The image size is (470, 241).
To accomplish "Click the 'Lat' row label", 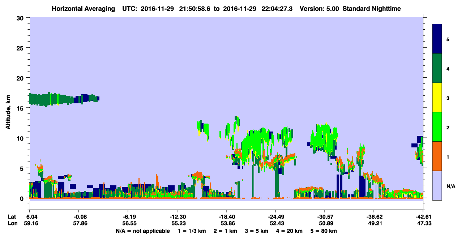I will 12,217.
